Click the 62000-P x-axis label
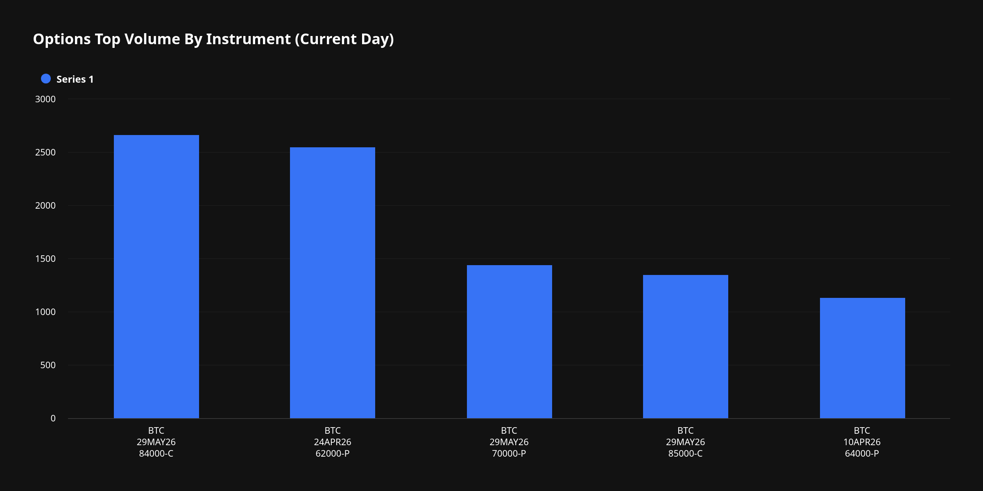The width and height of the screenshot is (983, 491). tap(333, 453)
